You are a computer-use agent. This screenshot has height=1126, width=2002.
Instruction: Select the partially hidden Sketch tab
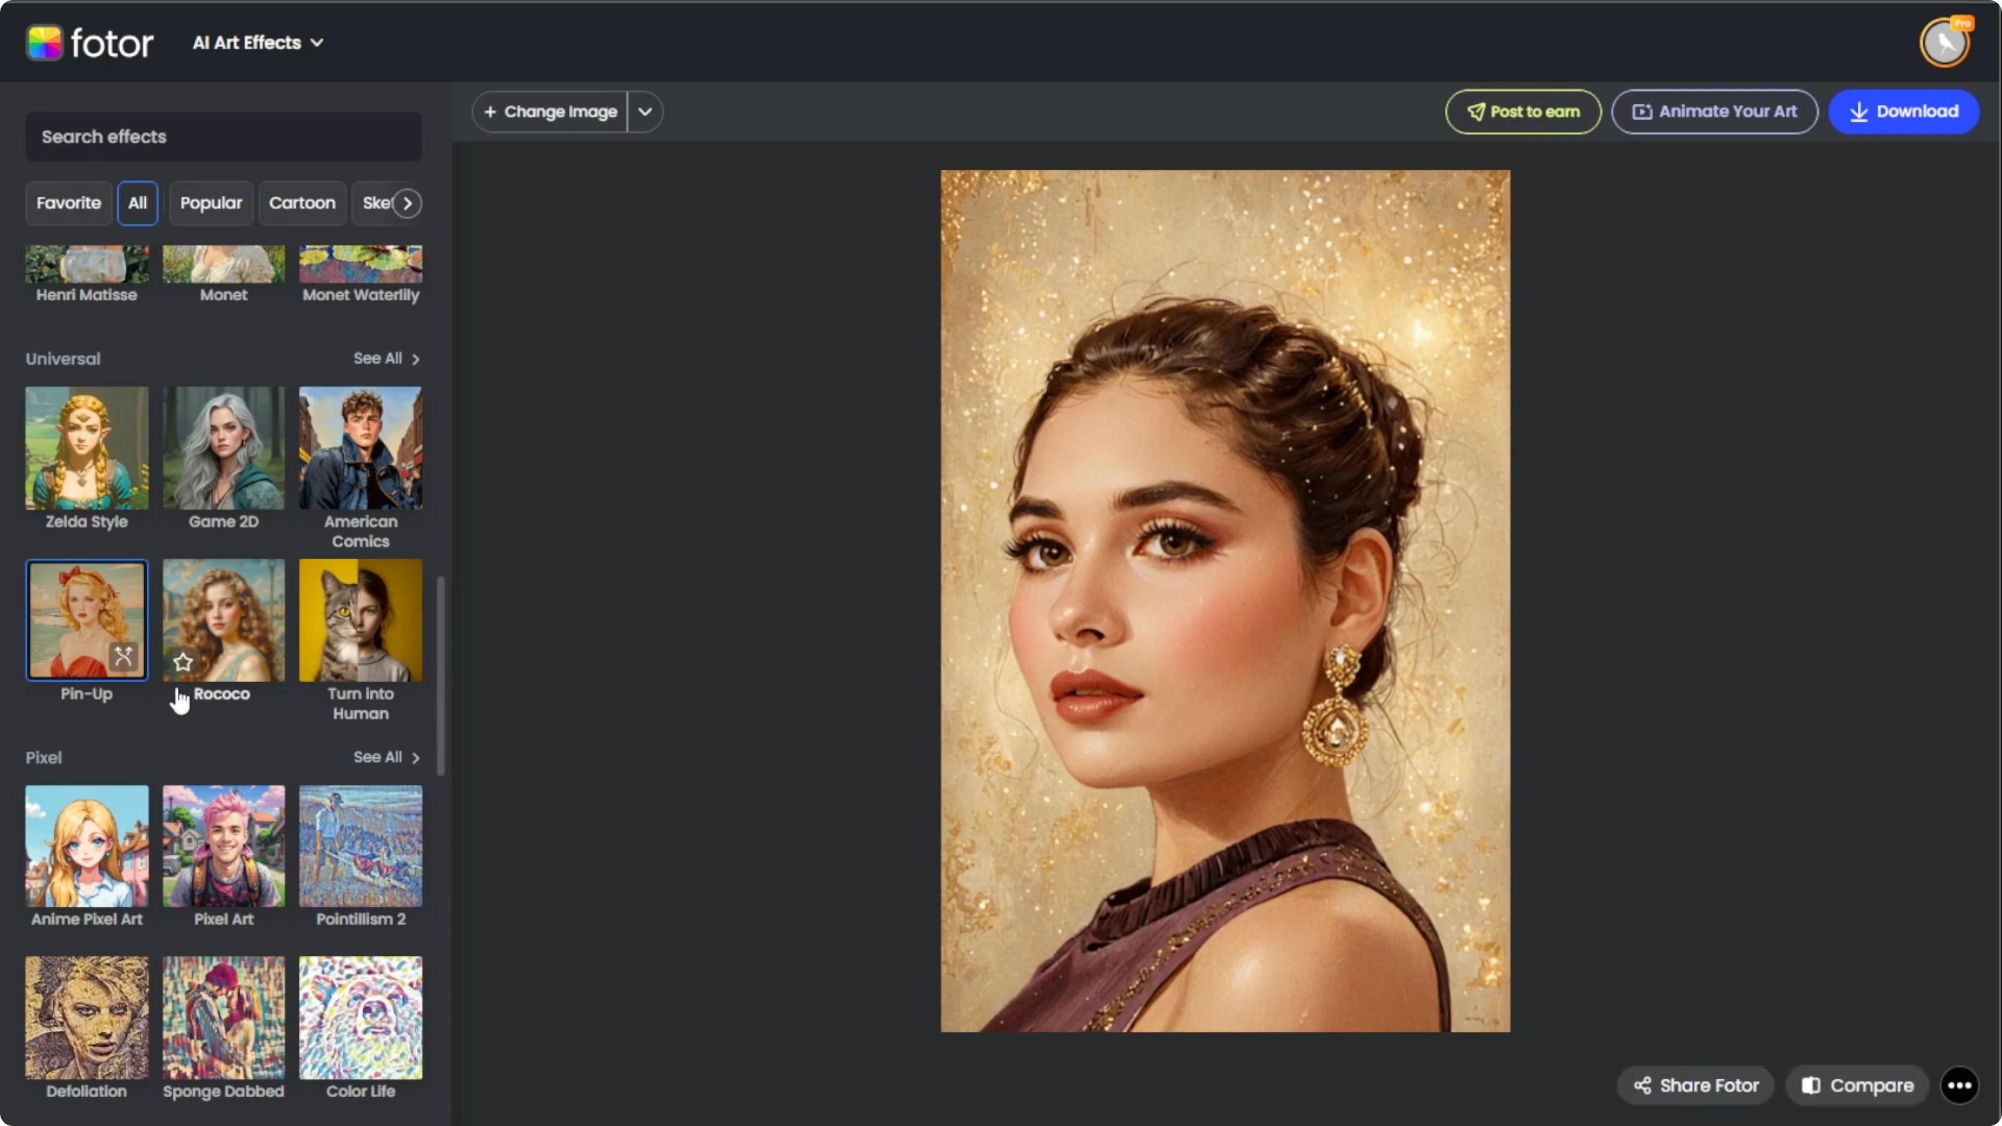(375, 203)
